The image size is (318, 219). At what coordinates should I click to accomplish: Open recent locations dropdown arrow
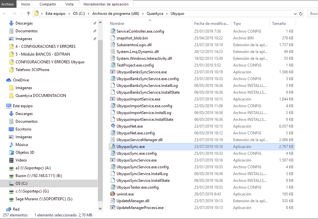pyautogui.click(x=22, y=14)
